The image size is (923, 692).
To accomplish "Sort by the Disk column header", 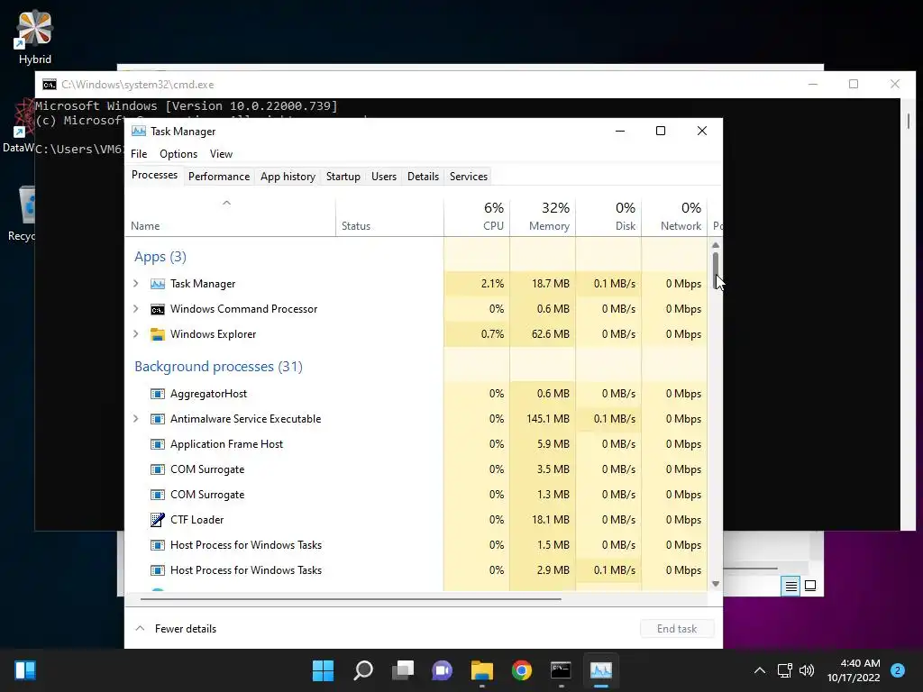I will pos(608,216).
